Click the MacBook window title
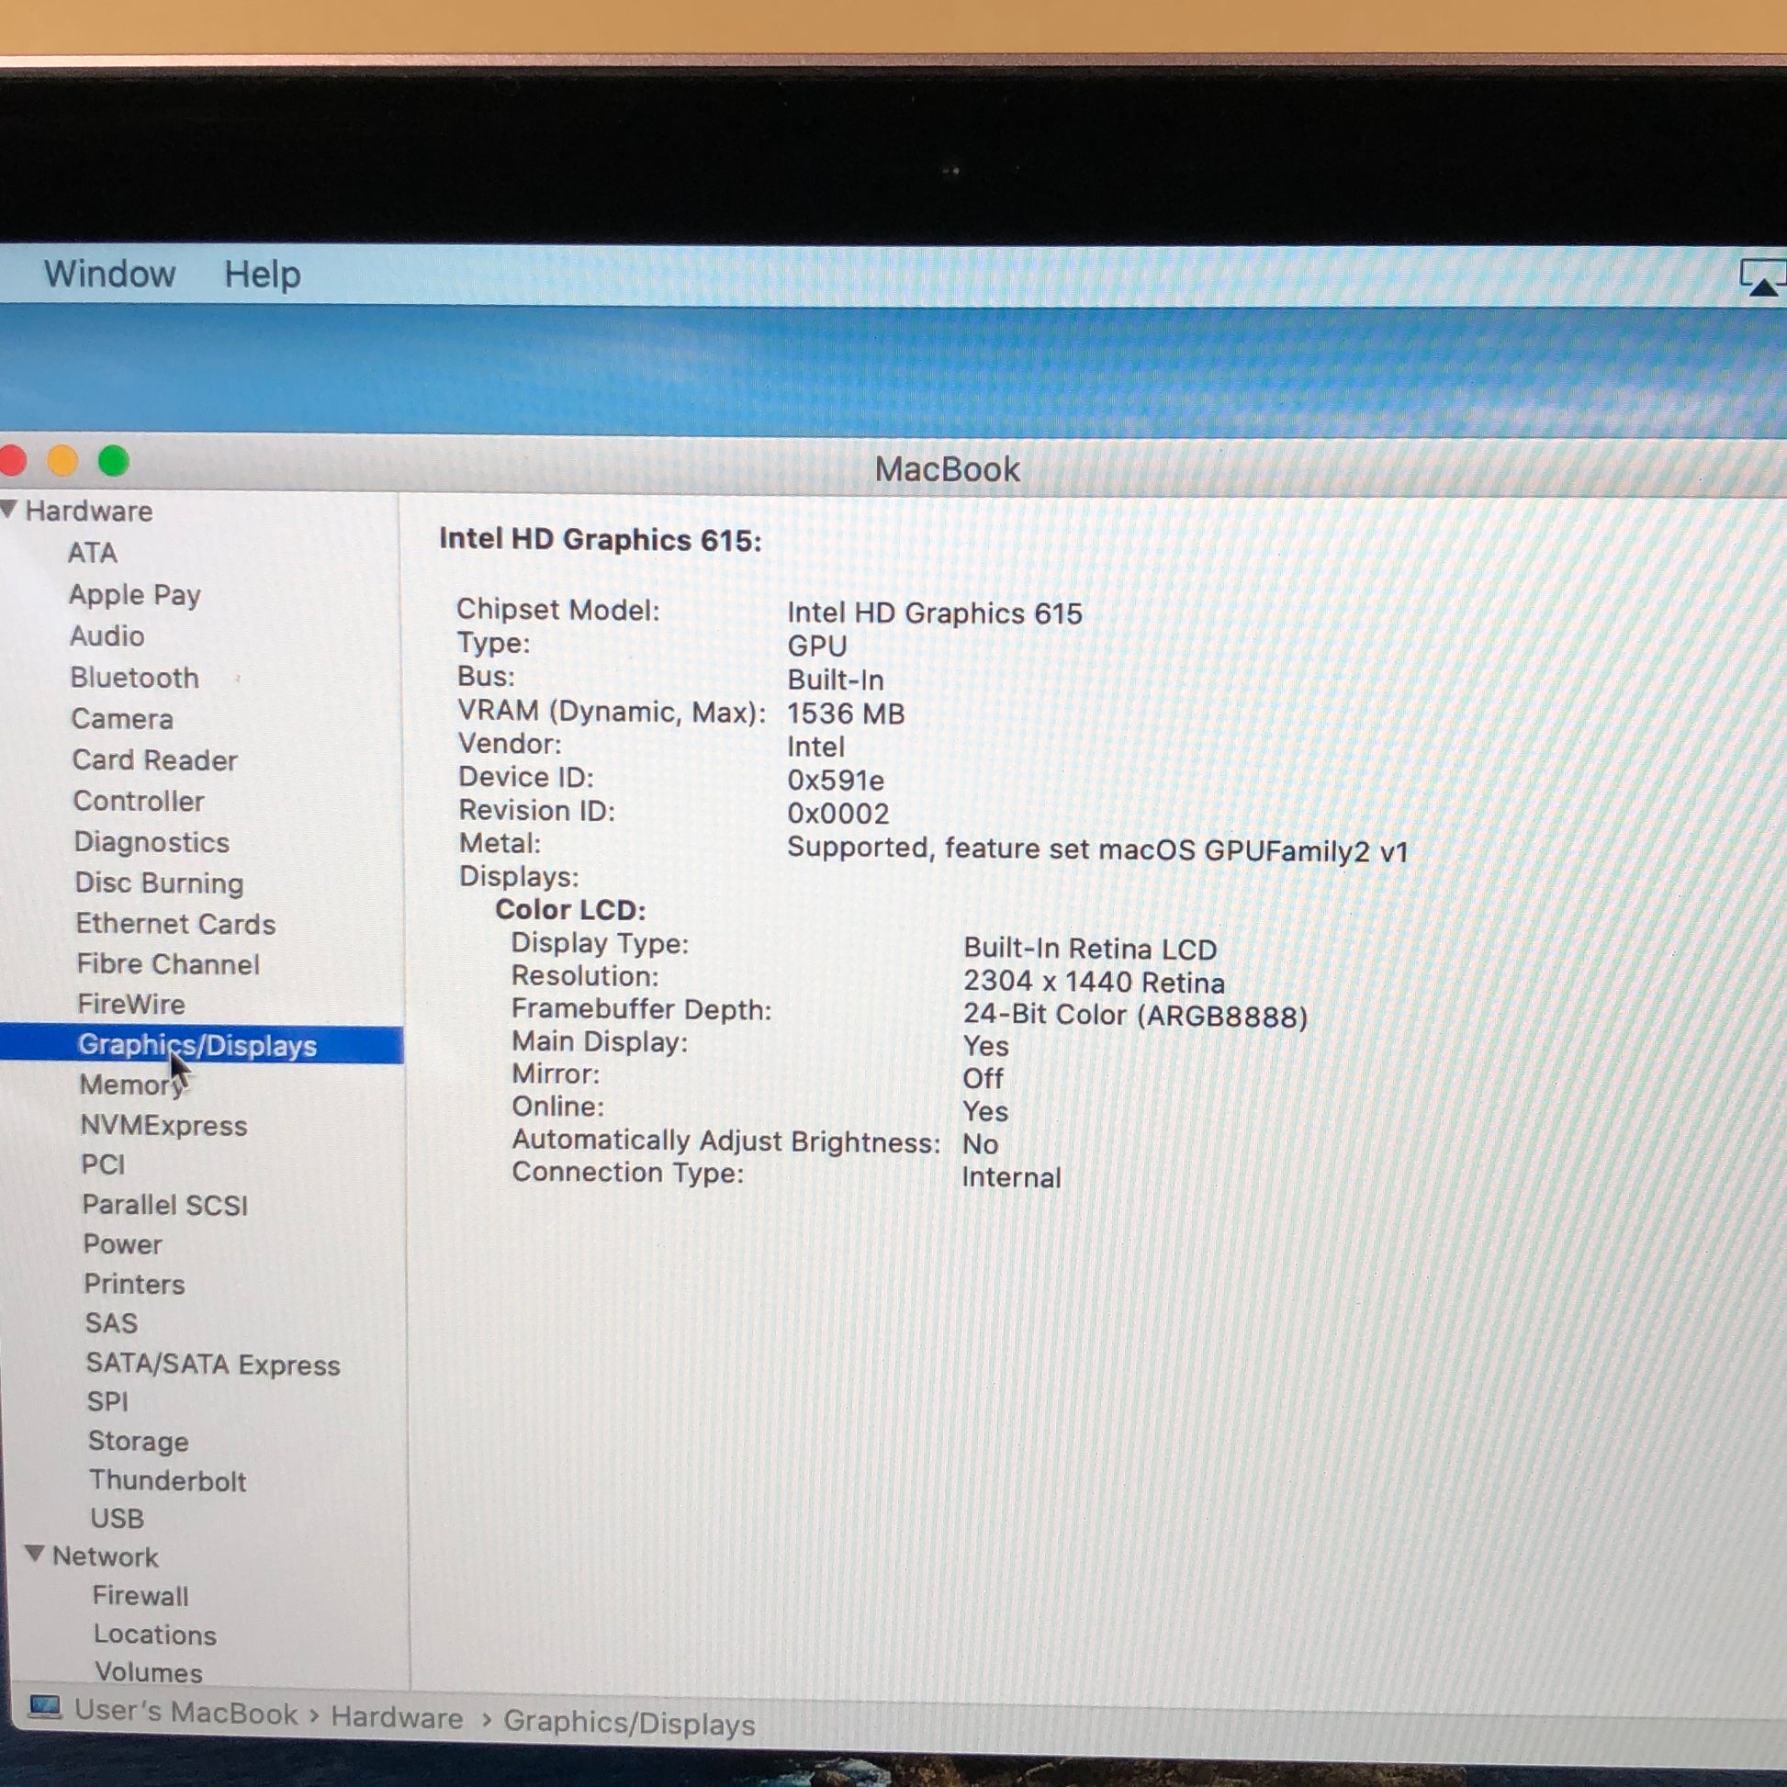 (x=947, y=469)
